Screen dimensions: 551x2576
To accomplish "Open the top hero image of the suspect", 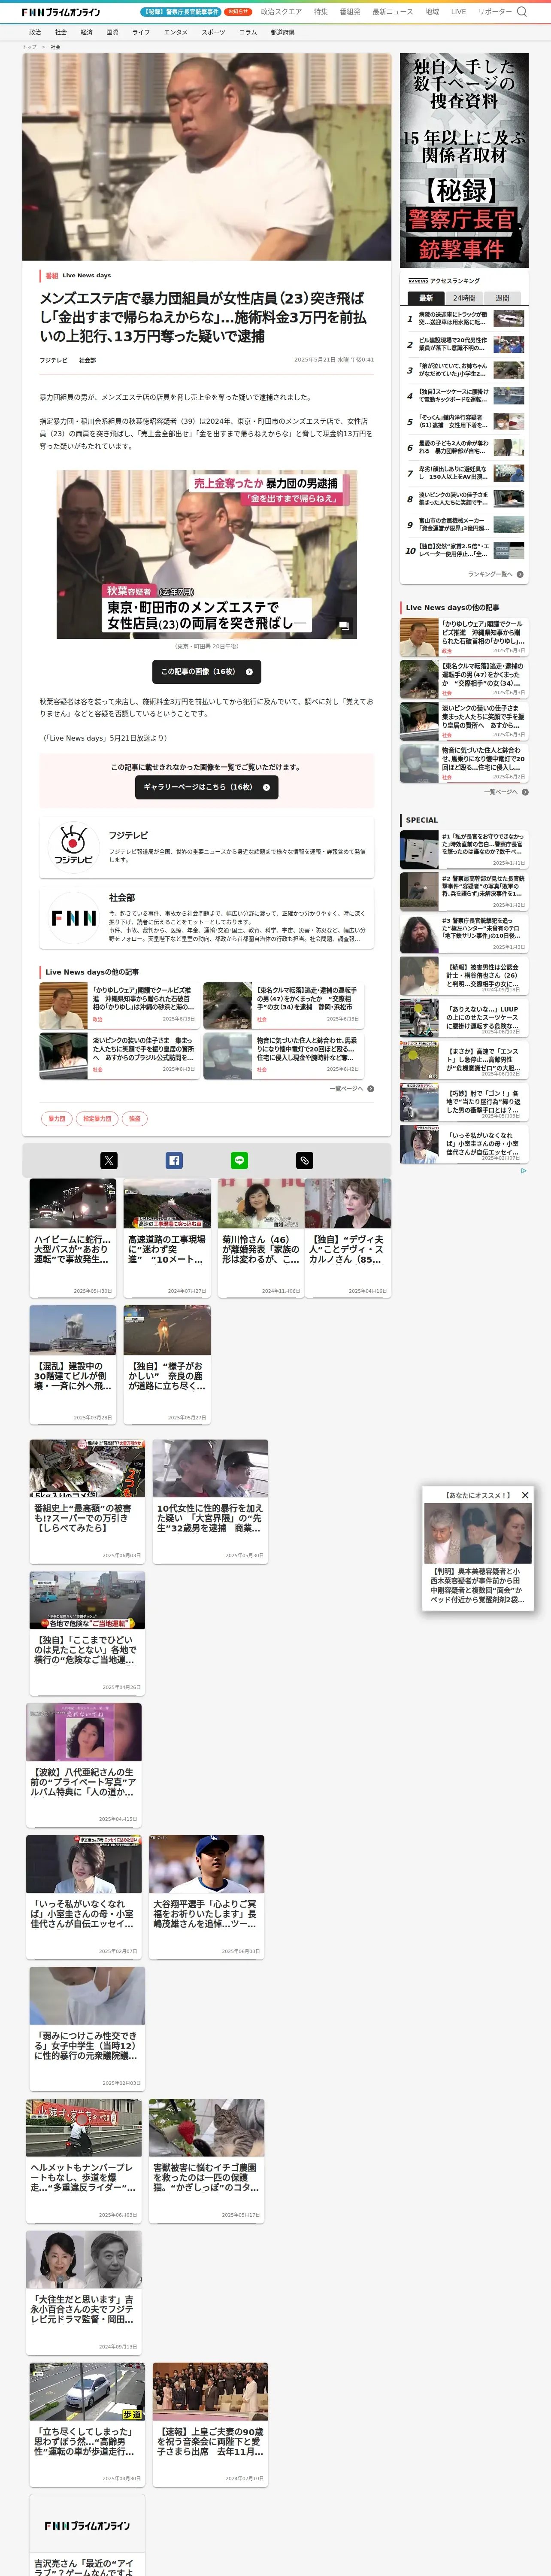I will pyautogui.click(x=207, y=157).
